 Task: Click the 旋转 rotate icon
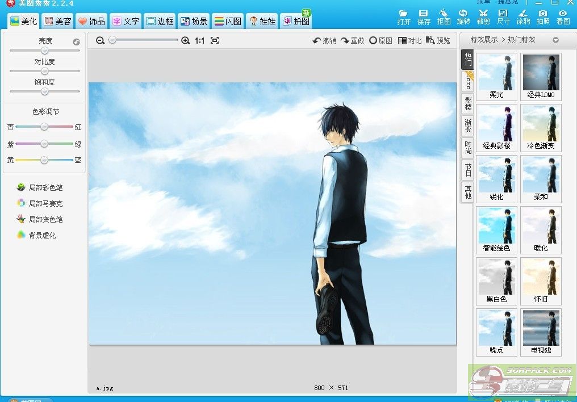463,17
